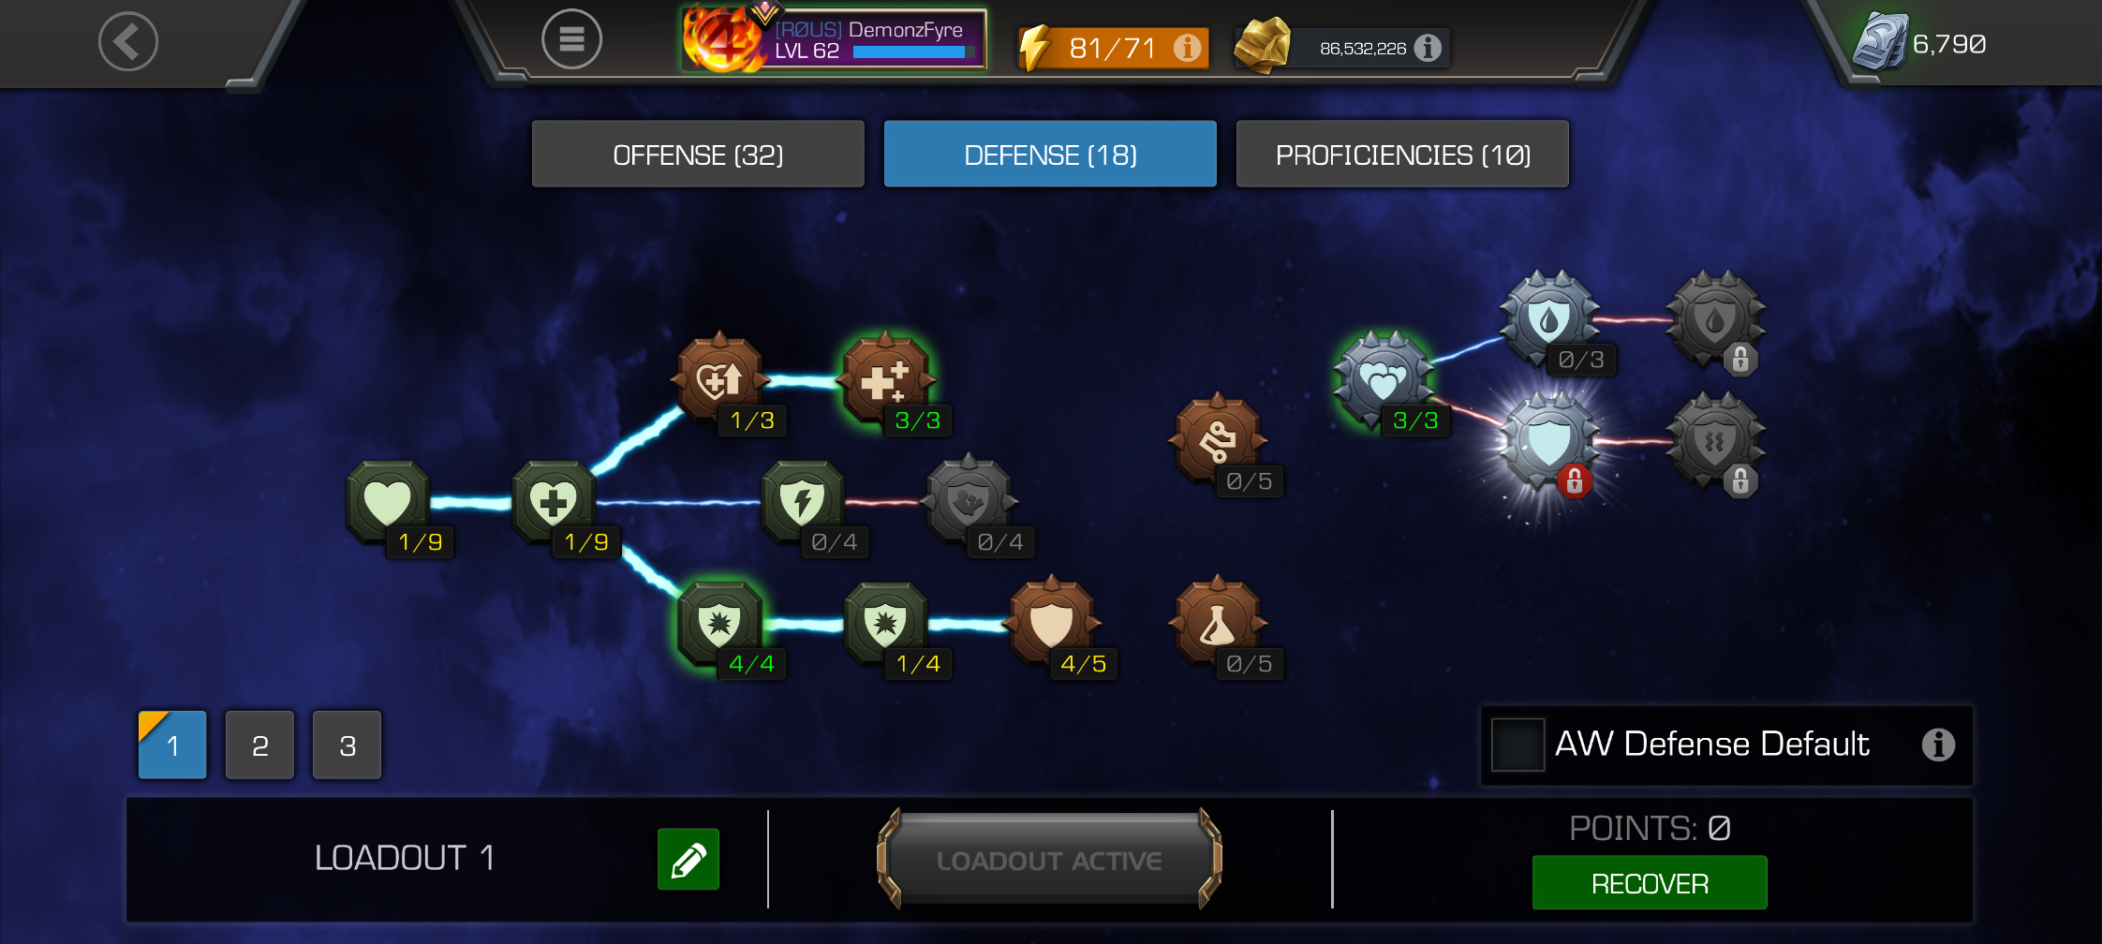The height and width of the screenshot is (944, 2102).
Task: Select the water drop node 0/3
Action: click(1549, 319)
